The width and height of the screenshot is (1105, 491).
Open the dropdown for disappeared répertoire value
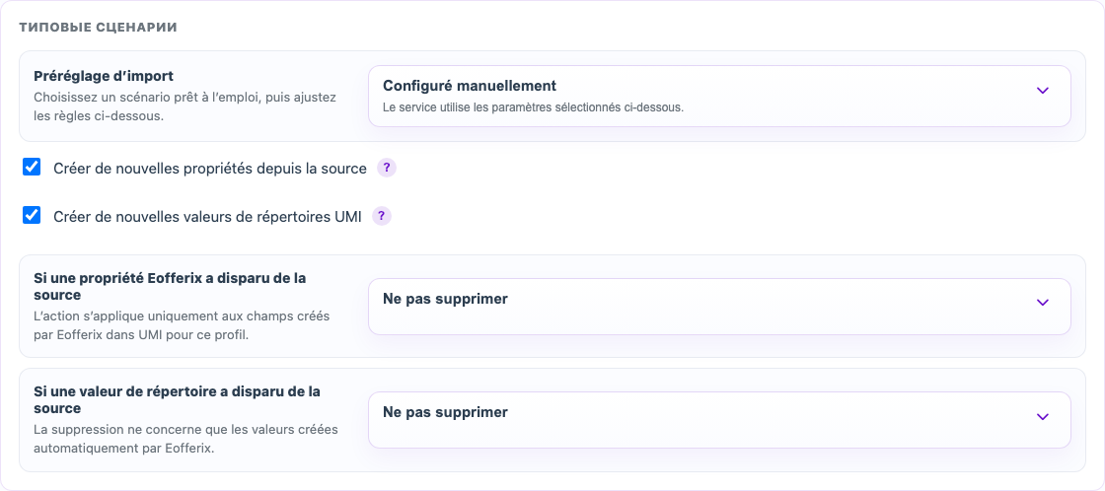point(719,420)
